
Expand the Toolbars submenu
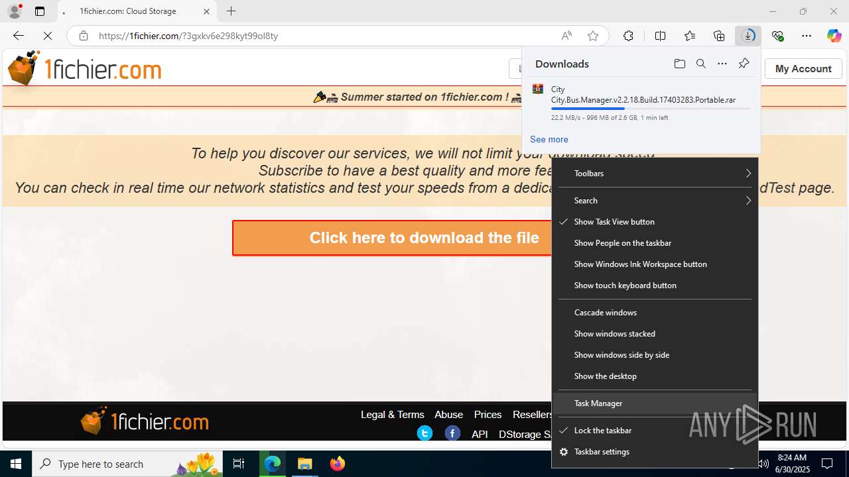tap(655, 174)
